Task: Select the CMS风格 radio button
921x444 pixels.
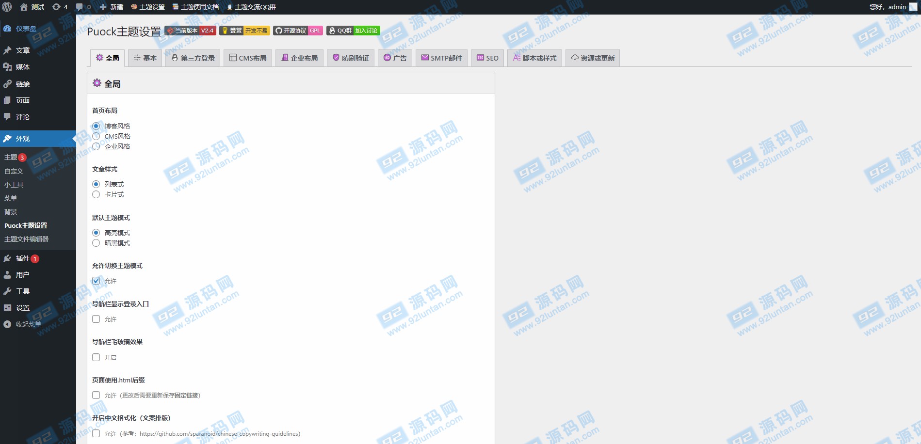Action: point(96,136)
